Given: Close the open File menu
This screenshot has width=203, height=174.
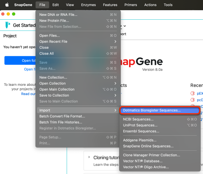Looking at the screenshot, I should coord(42,5).
